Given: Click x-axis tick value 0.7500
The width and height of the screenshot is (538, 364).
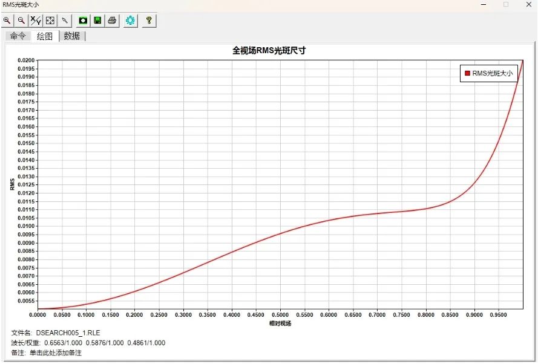Looking at the screenshot, I should (401, 315).
